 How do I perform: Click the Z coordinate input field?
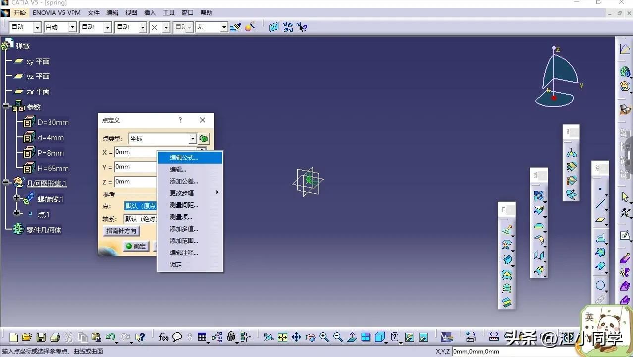pyautogui.click(x=135, y=182)
